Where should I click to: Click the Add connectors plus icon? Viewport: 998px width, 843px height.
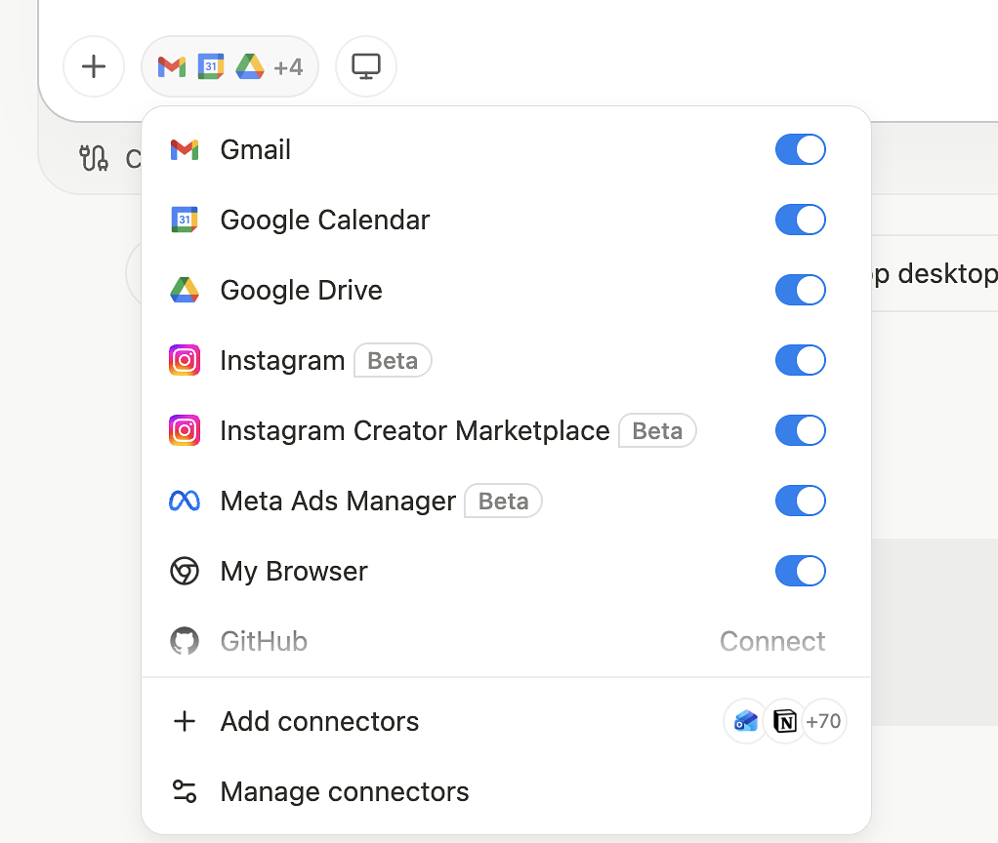point(185,722)
